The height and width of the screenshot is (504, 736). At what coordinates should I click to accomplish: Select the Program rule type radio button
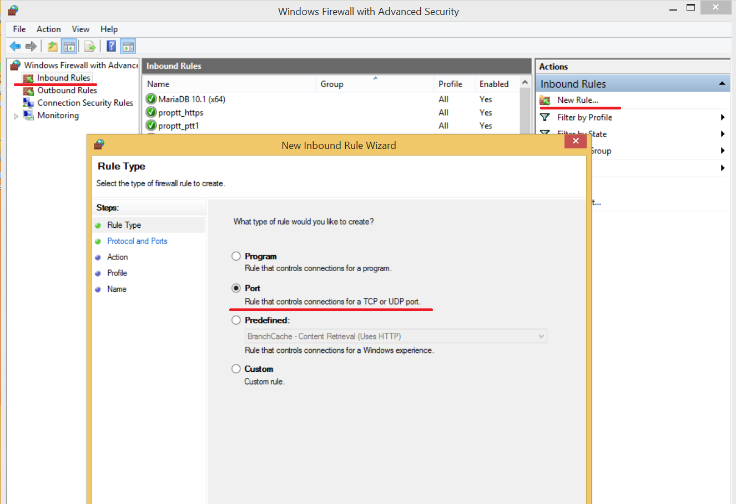pos(236,256)
